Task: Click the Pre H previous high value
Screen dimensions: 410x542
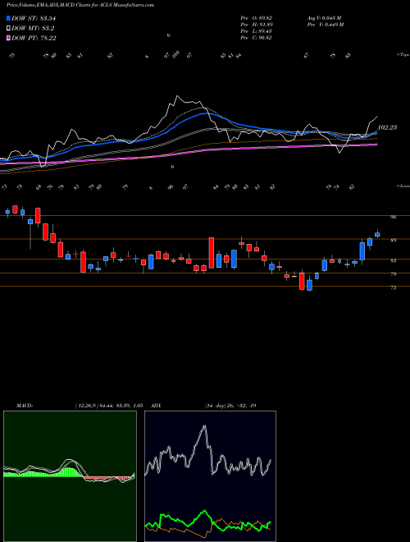Action: point(256,24)
